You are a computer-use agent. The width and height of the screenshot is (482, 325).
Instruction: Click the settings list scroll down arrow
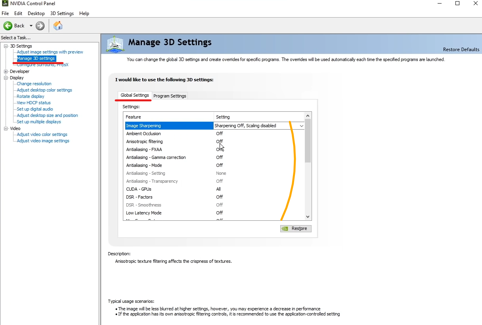click(308, 217)
